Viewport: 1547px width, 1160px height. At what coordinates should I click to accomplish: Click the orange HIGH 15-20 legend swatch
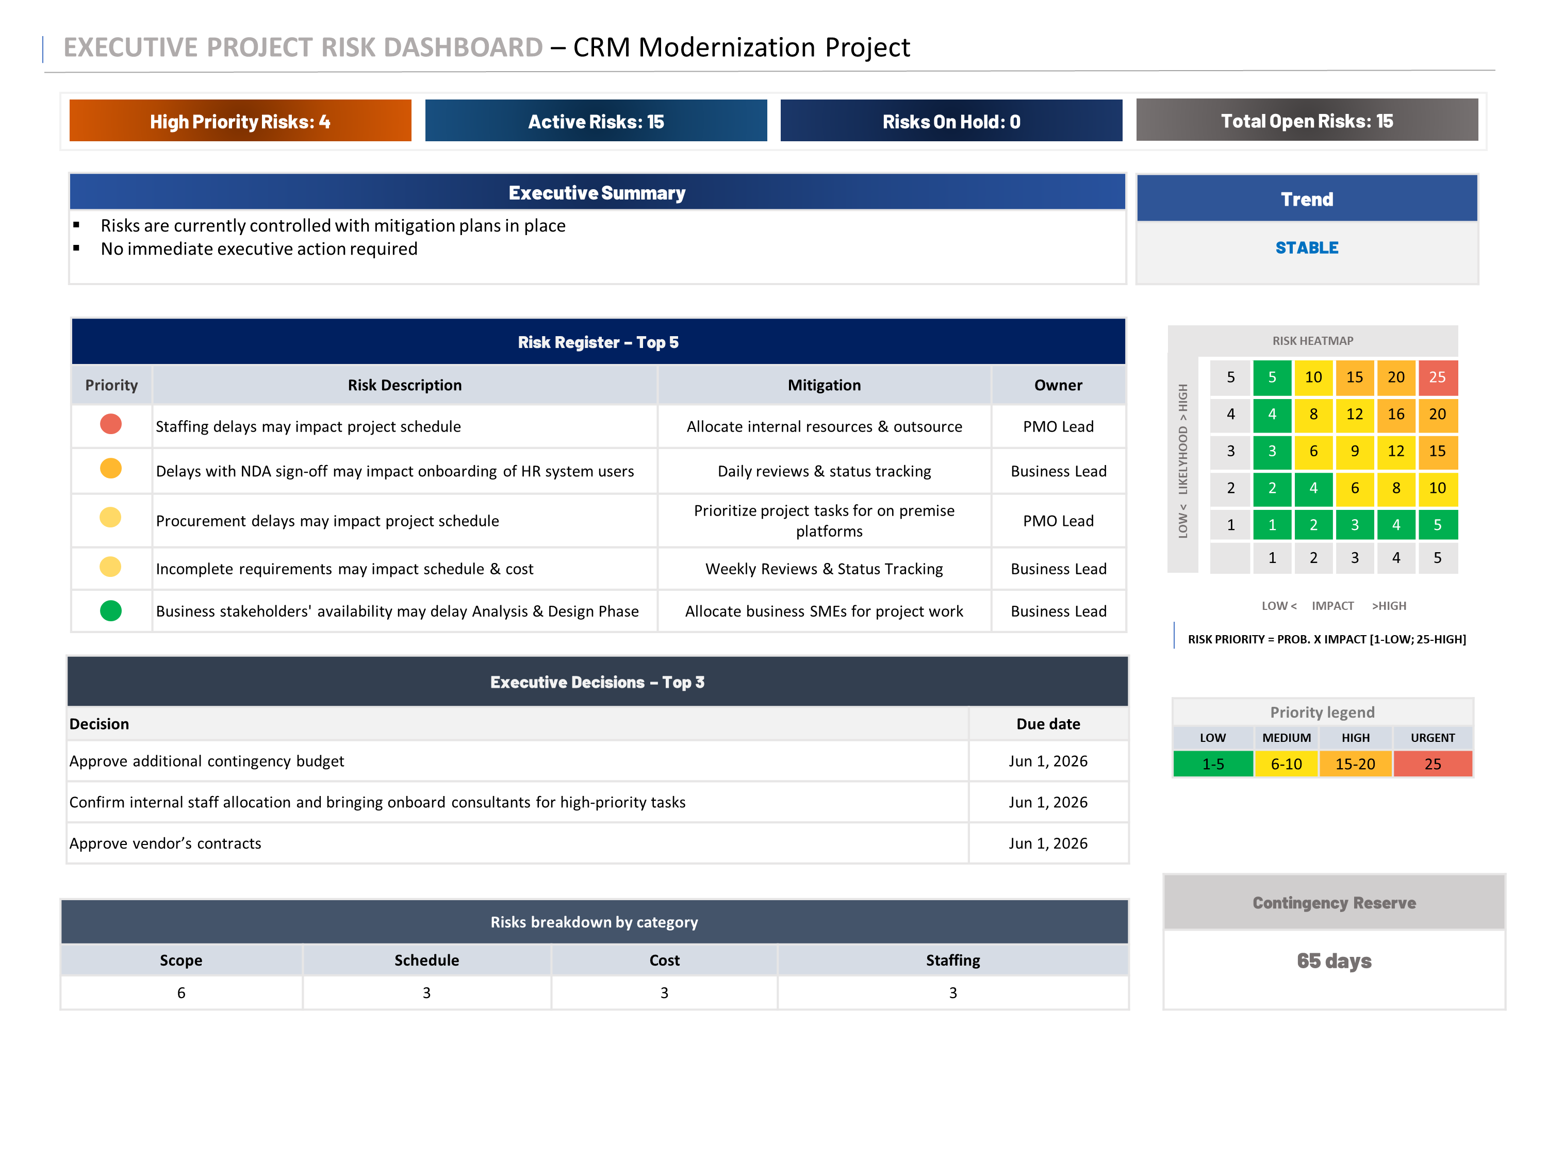click(x=1355, y=764)
